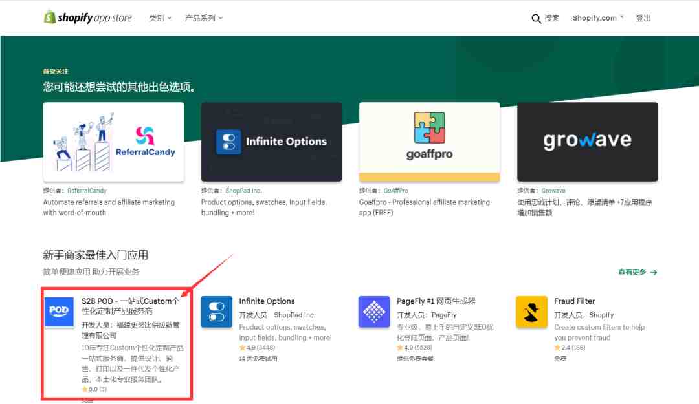
Task: Open PageFly #1 网页生成器 app title
Action: tap(436, 301)
